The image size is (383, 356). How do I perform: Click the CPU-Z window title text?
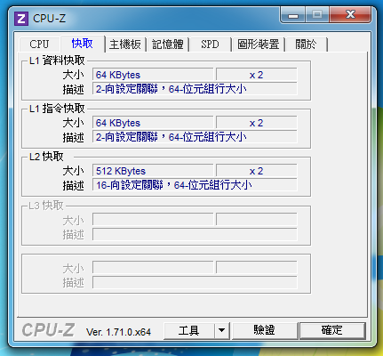pyautogui.click(x=49, y=19)
